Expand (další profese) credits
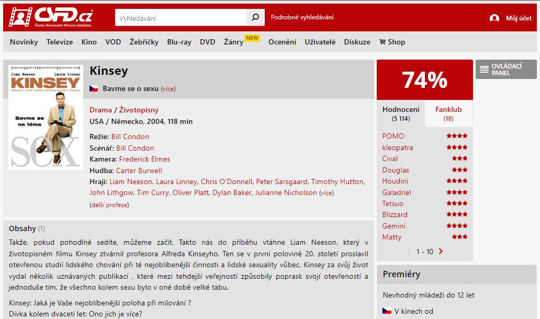 click(x=109, y=205)
